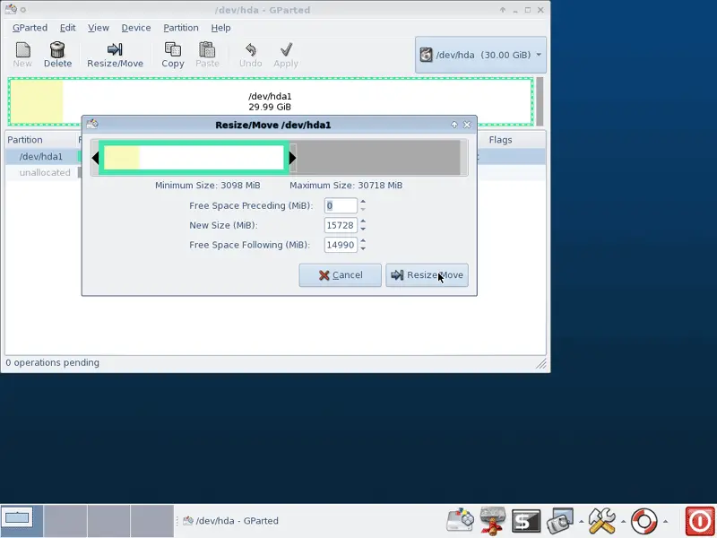Expand arrow next to wrench tools icon
The height and width of the screenshot is (538, 717).
pos(623,521)
